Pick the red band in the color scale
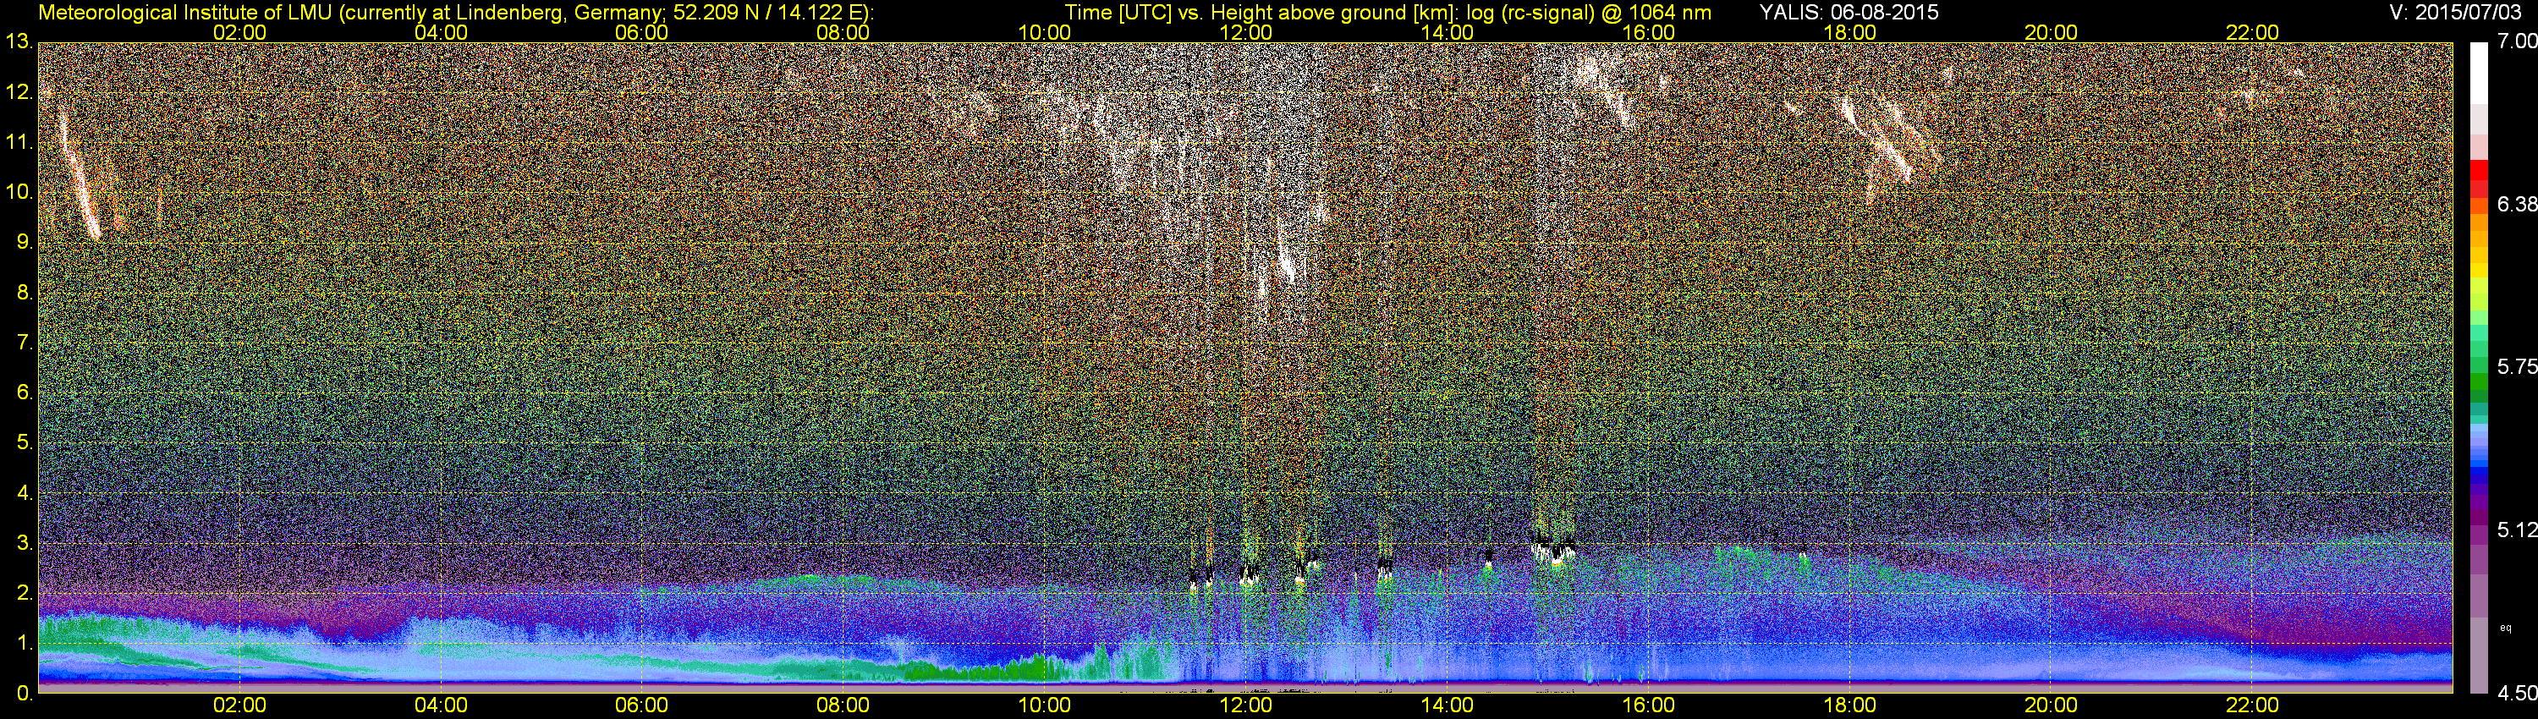 (x=2480, y=168)
